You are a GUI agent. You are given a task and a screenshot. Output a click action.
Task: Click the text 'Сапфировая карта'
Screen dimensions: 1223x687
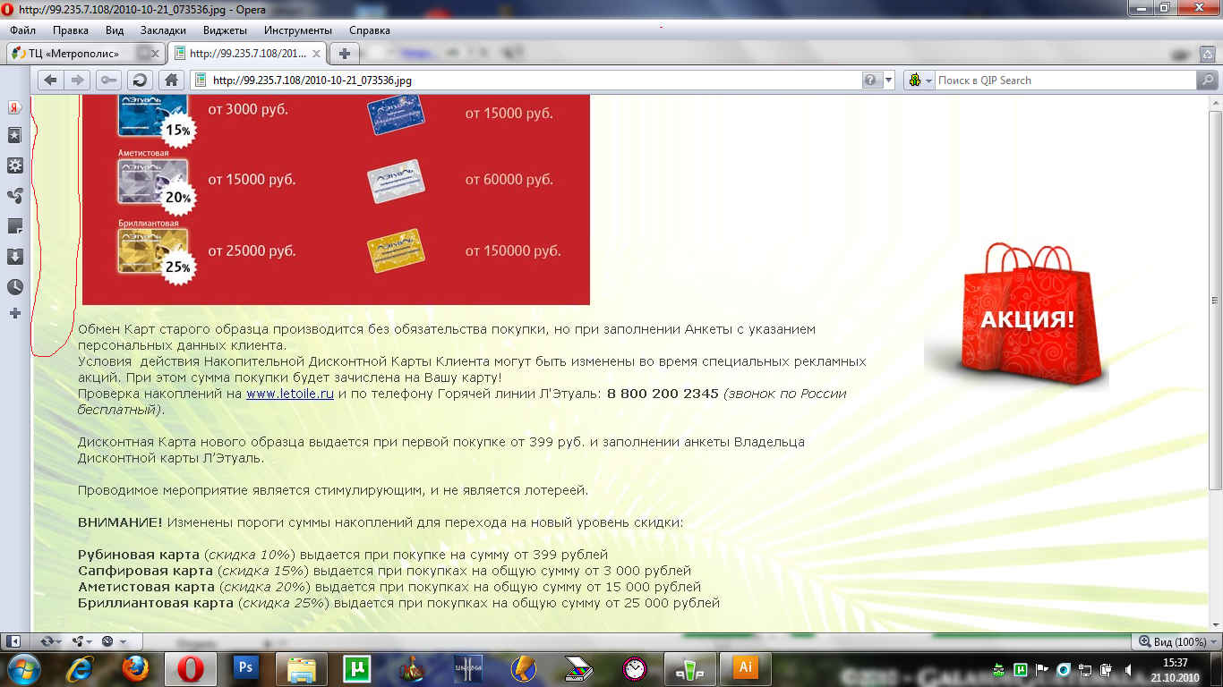145,571
